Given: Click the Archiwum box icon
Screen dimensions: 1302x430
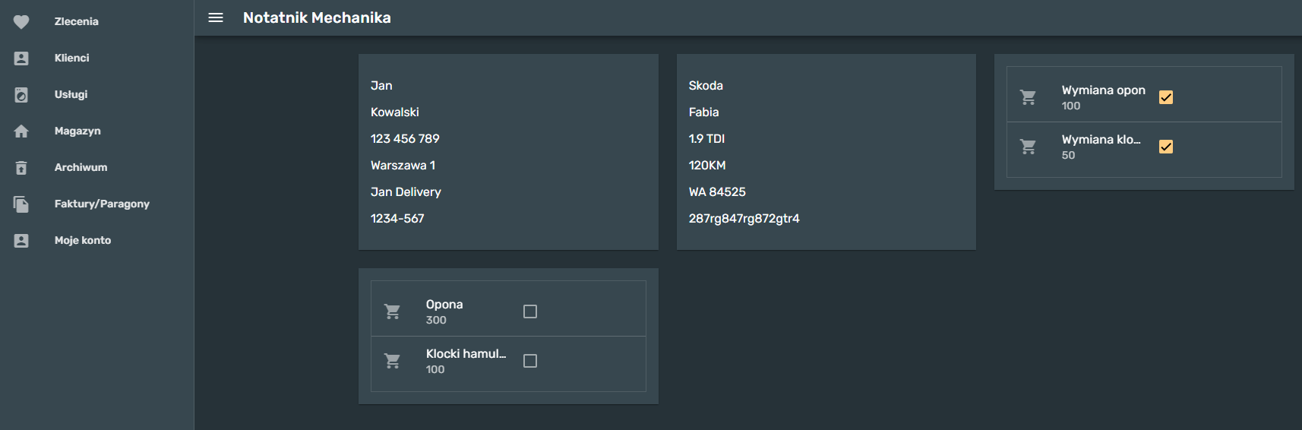Looking at the screenshot, I should click(x=21, y=168).
